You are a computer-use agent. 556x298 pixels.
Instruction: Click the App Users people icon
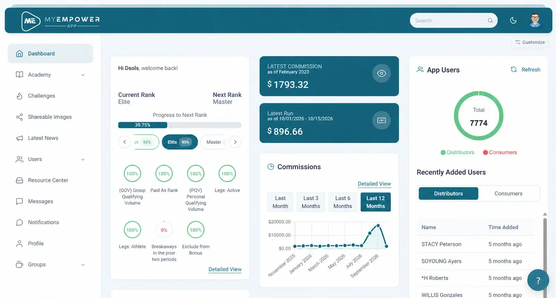[x=420, y=69]
